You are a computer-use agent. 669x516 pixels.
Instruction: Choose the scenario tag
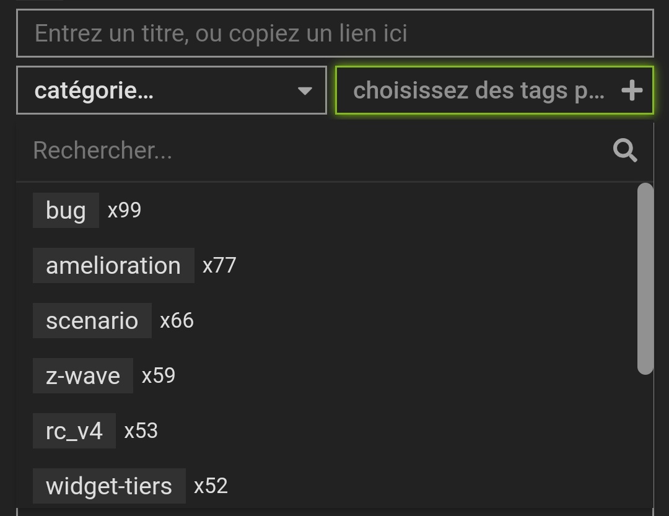[x=92, y=320]
